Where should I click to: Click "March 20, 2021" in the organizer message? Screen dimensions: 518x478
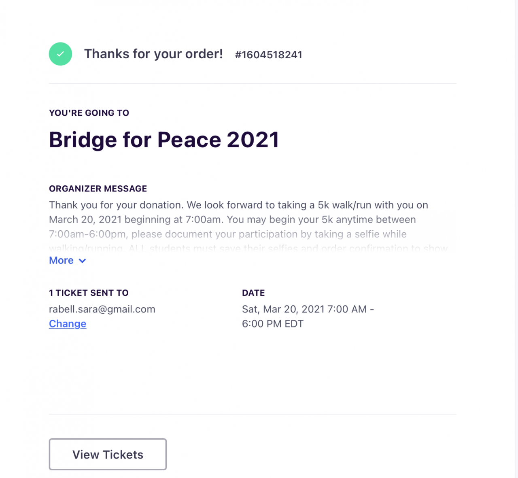pyautogui.click(x=85, y=220)
